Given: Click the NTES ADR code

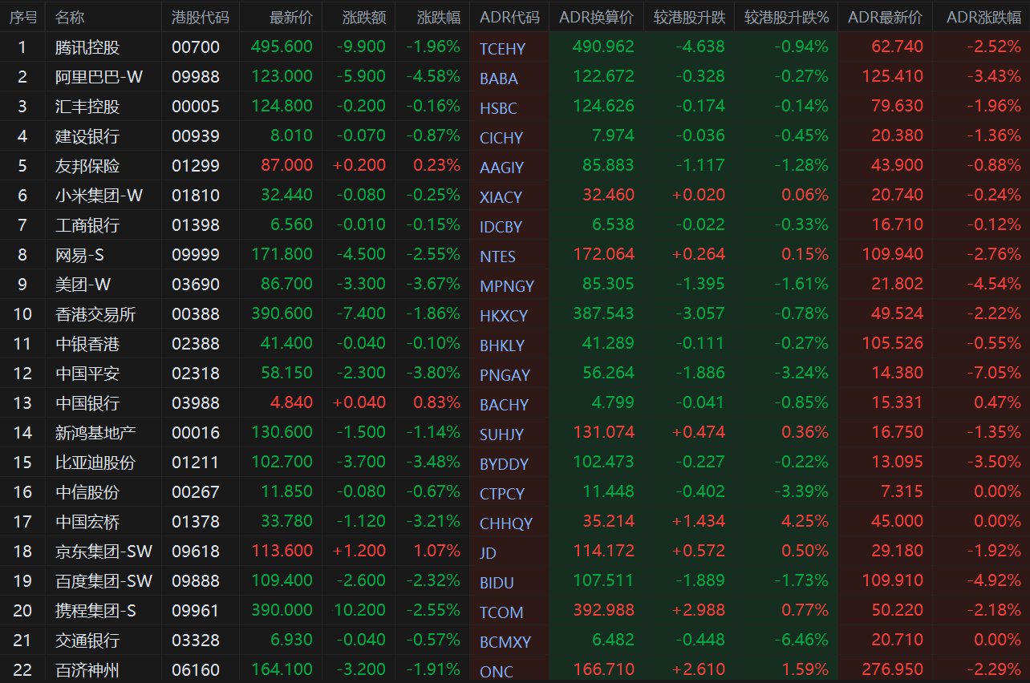Looking at the screenshot, I should coord(497,257).
